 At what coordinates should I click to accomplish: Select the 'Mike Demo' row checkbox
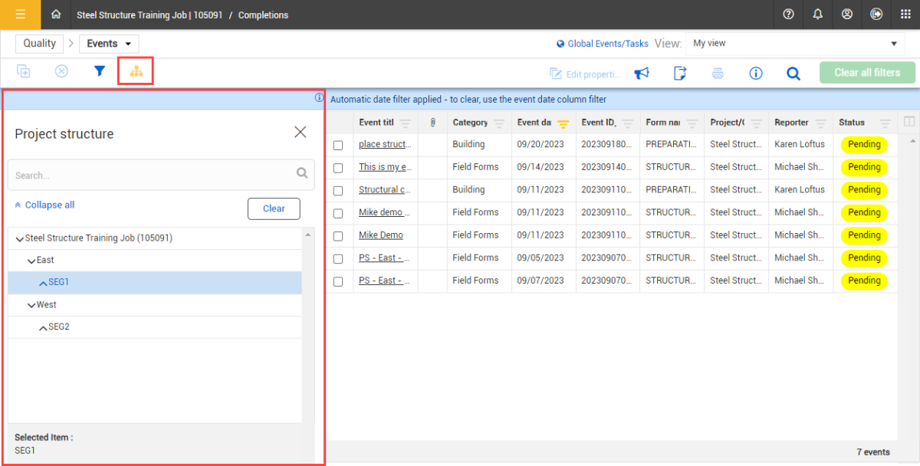pos(338,236)
